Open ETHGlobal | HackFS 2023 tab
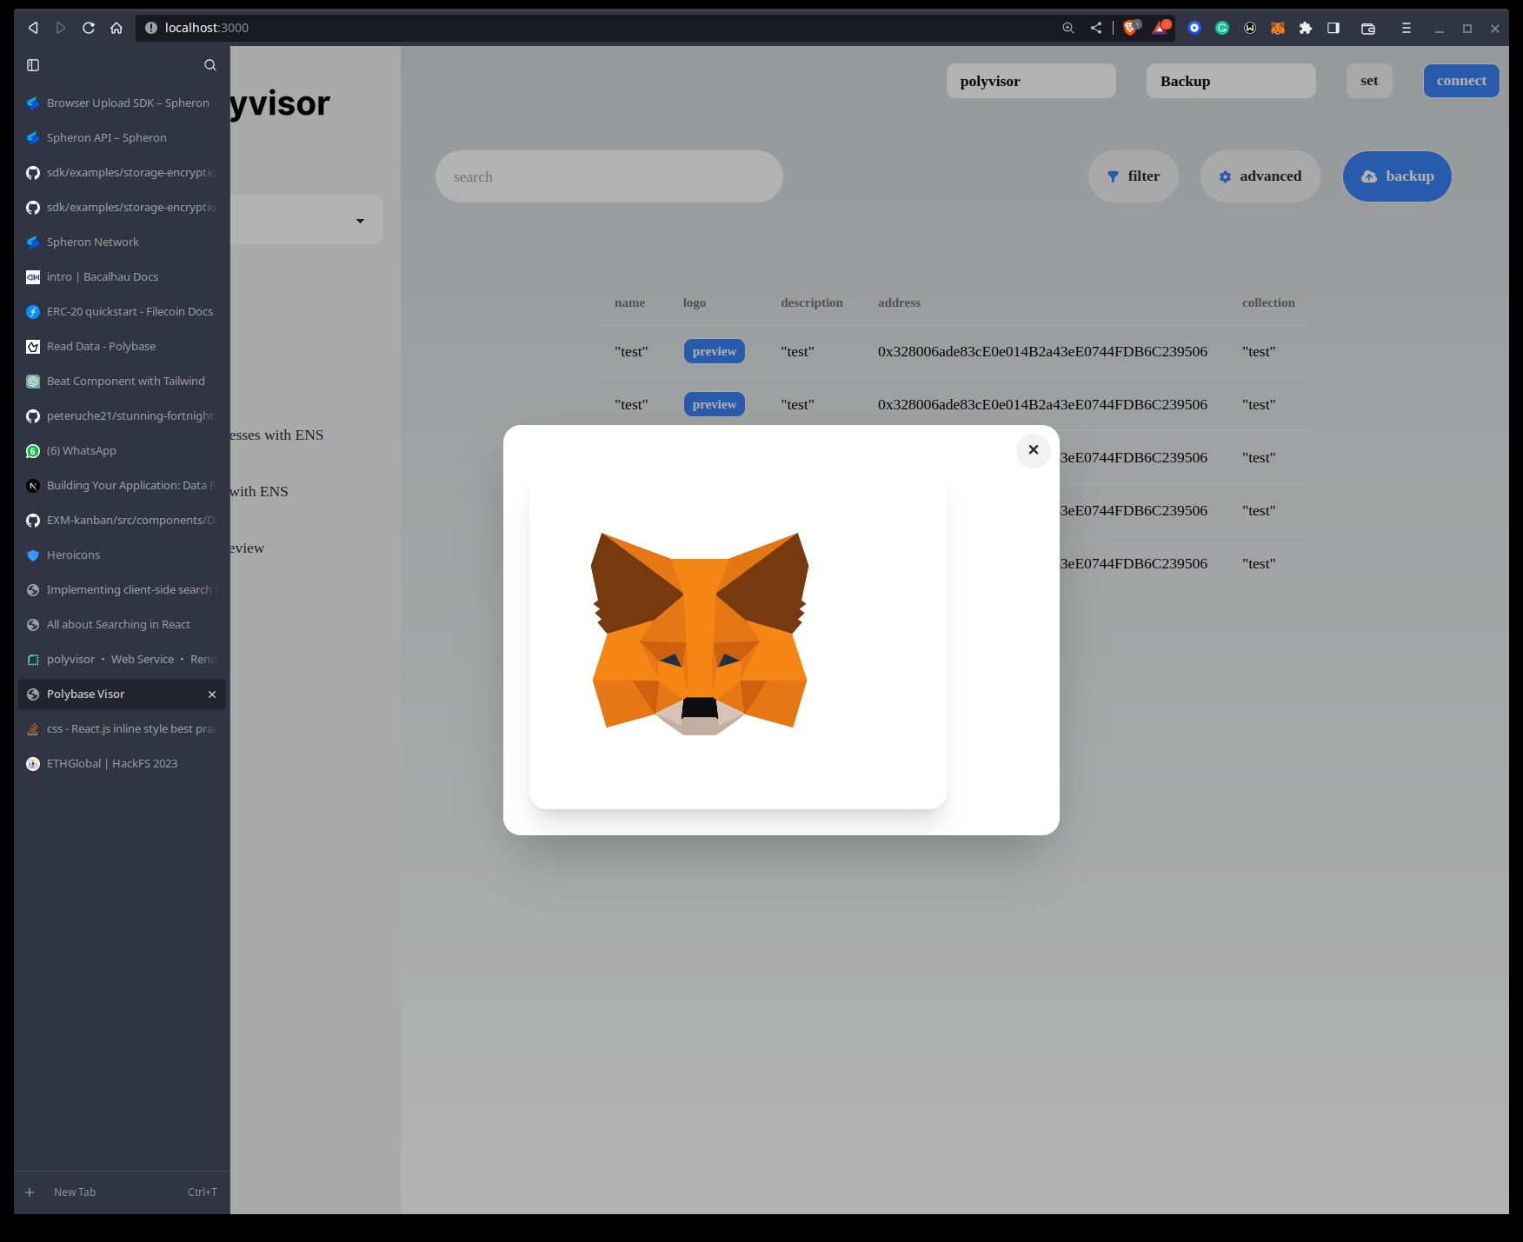Screen dimensions: 1523x1242 point(122,763)
